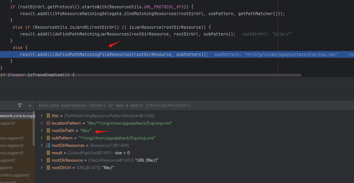Viewport: 354px width, 183px height.
Task: Focus the Evaluate expression input field
Action: 194,105
